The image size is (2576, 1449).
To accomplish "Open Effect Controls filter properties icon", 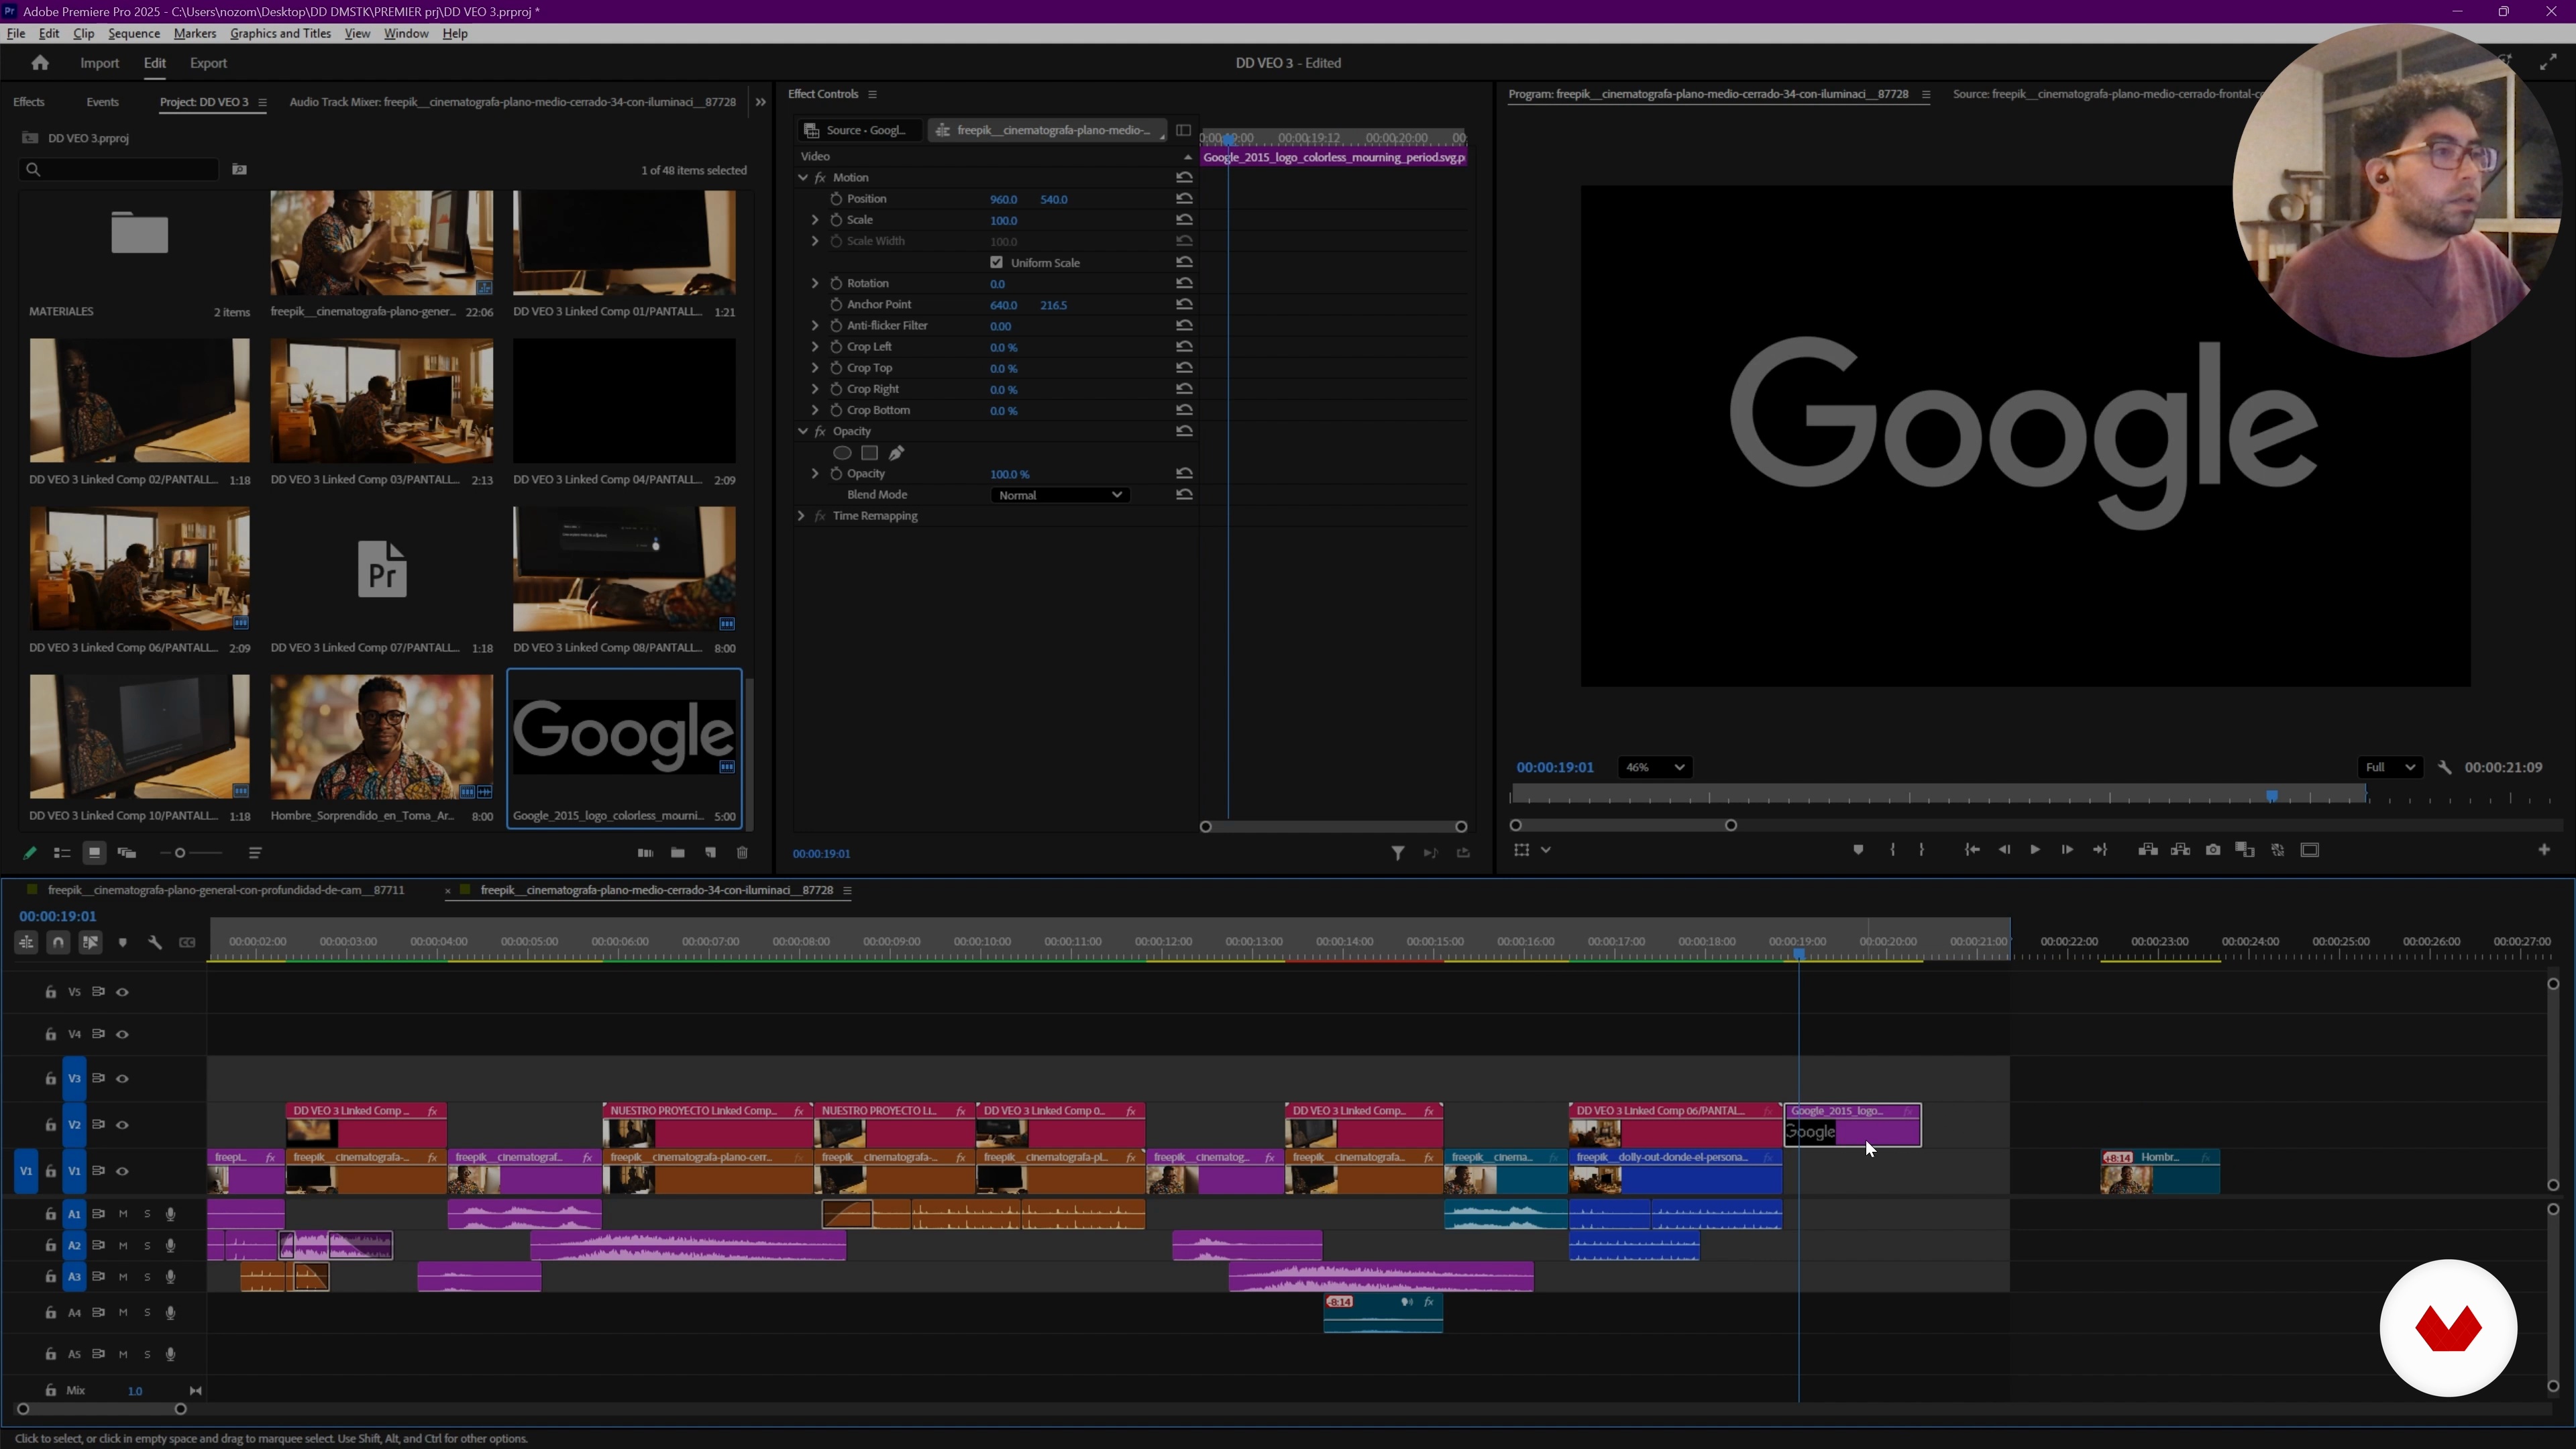I will pos(1398,853).
